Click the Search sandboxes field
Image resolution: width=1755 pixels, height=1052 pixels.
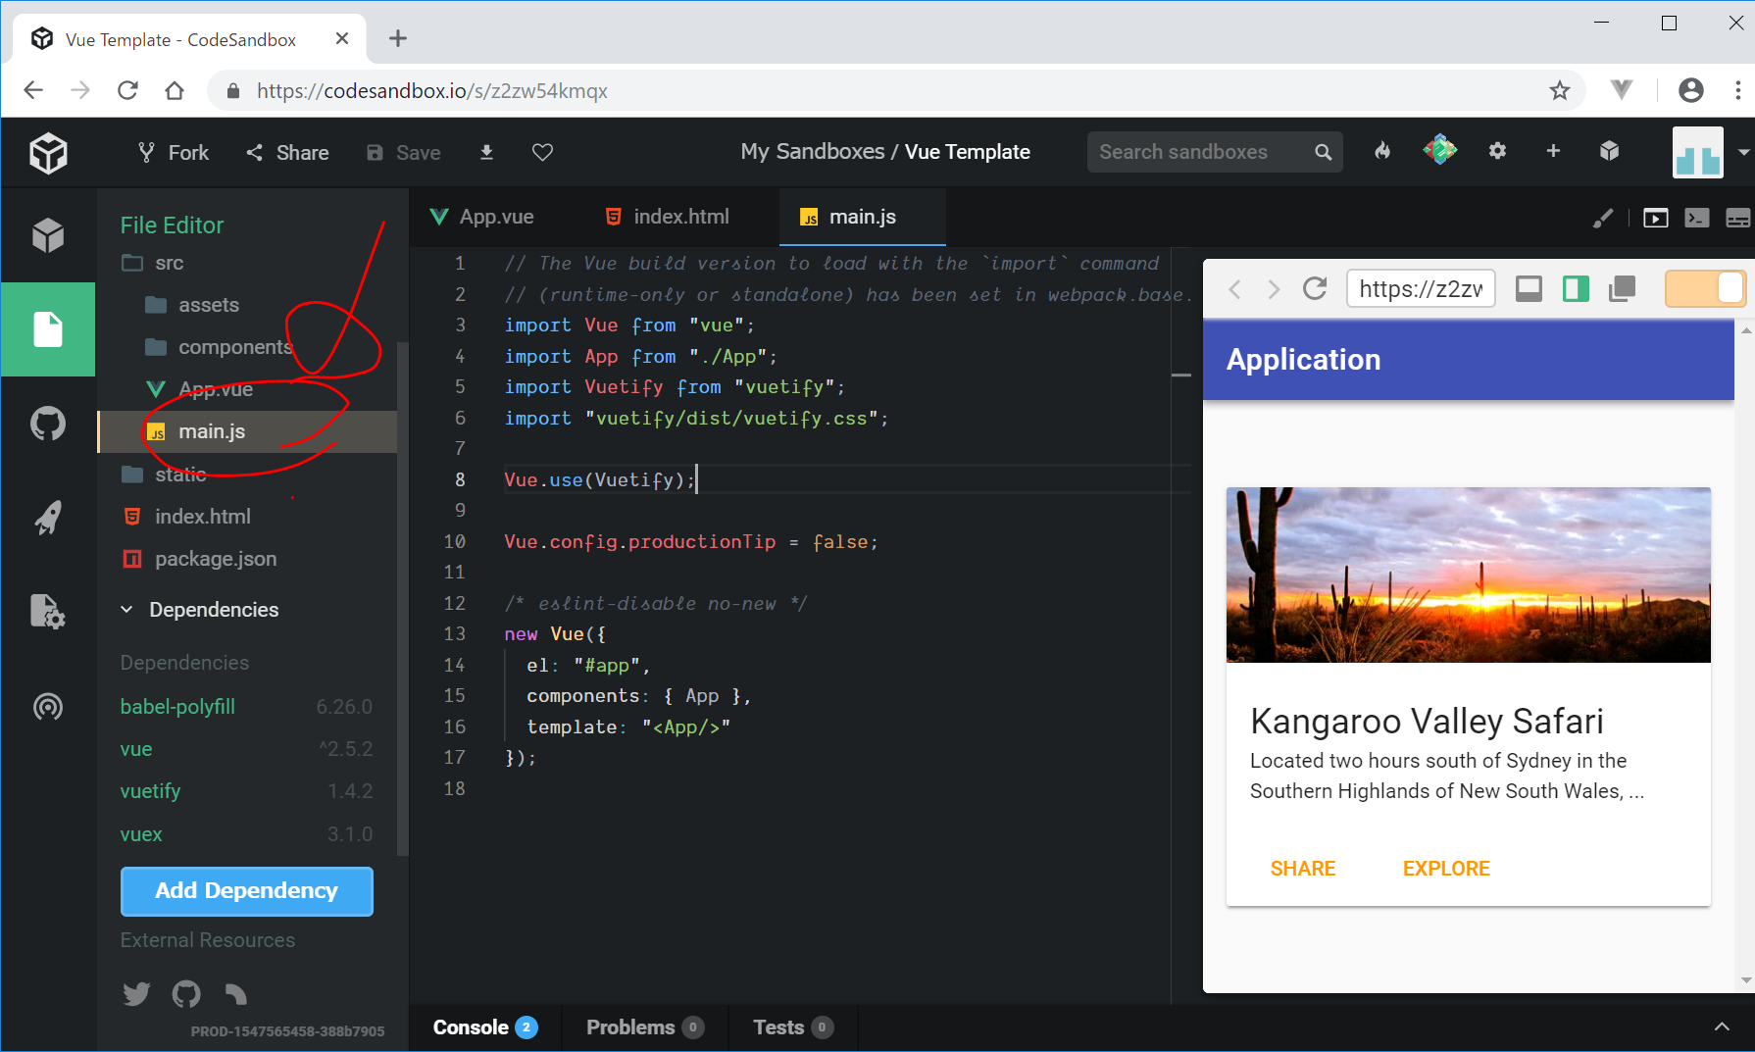click(1201, 152)
